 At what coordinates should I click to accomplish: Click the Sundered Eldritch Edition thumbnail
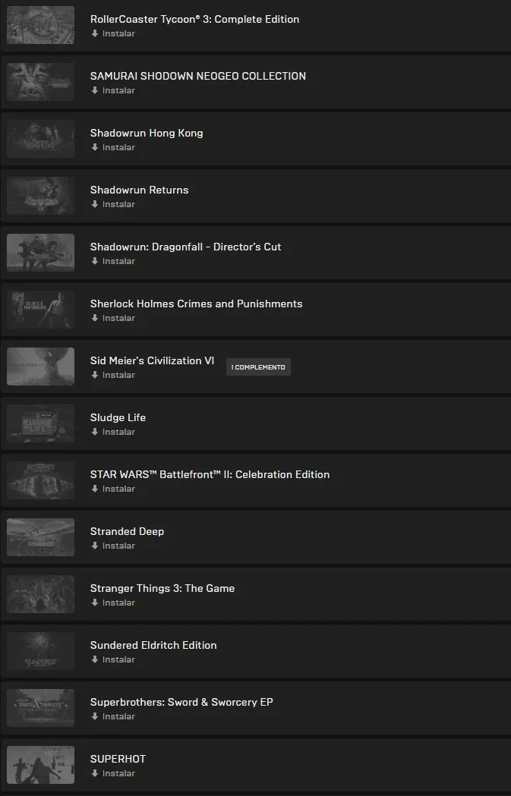click(x=41, y=650)
